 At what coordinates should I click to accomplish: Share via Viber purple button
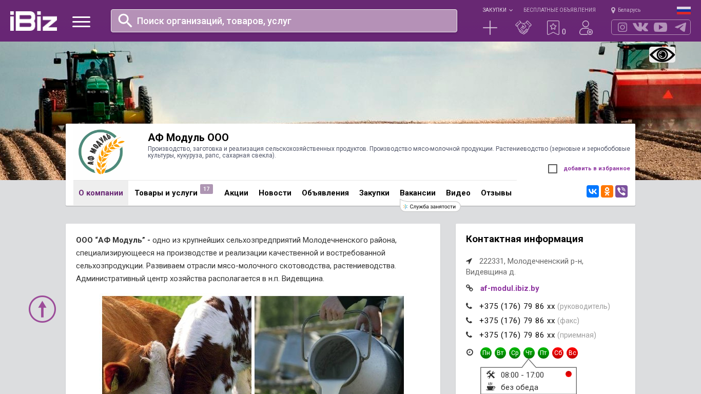point(621,191)
